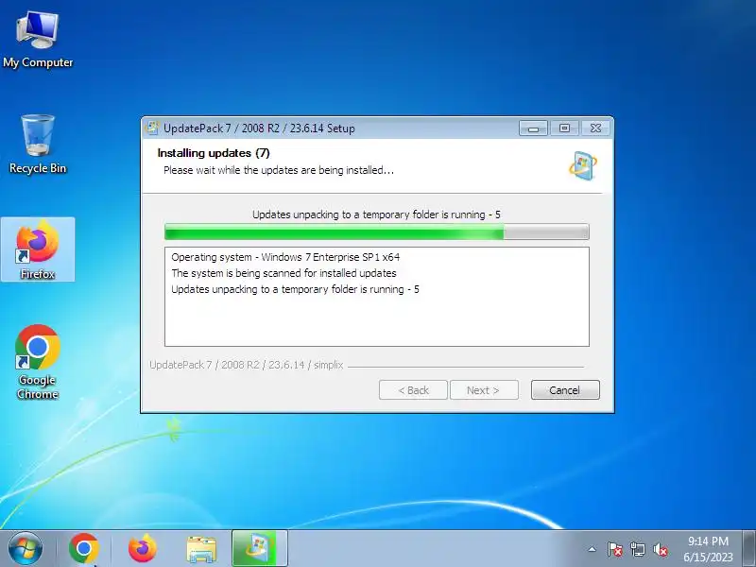Click the Cancel button
Image resolution: width=756 pixels, height=567 pixels.
(565, 390)
